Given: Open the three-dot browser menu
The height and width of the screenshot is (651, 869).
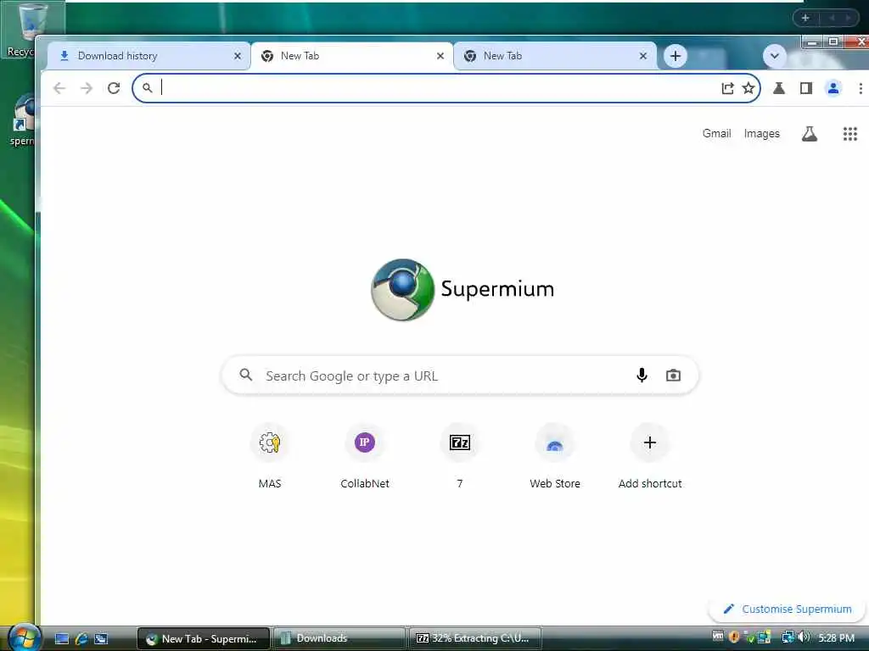Looking at the screenshot, I should (x=861, y=88).
